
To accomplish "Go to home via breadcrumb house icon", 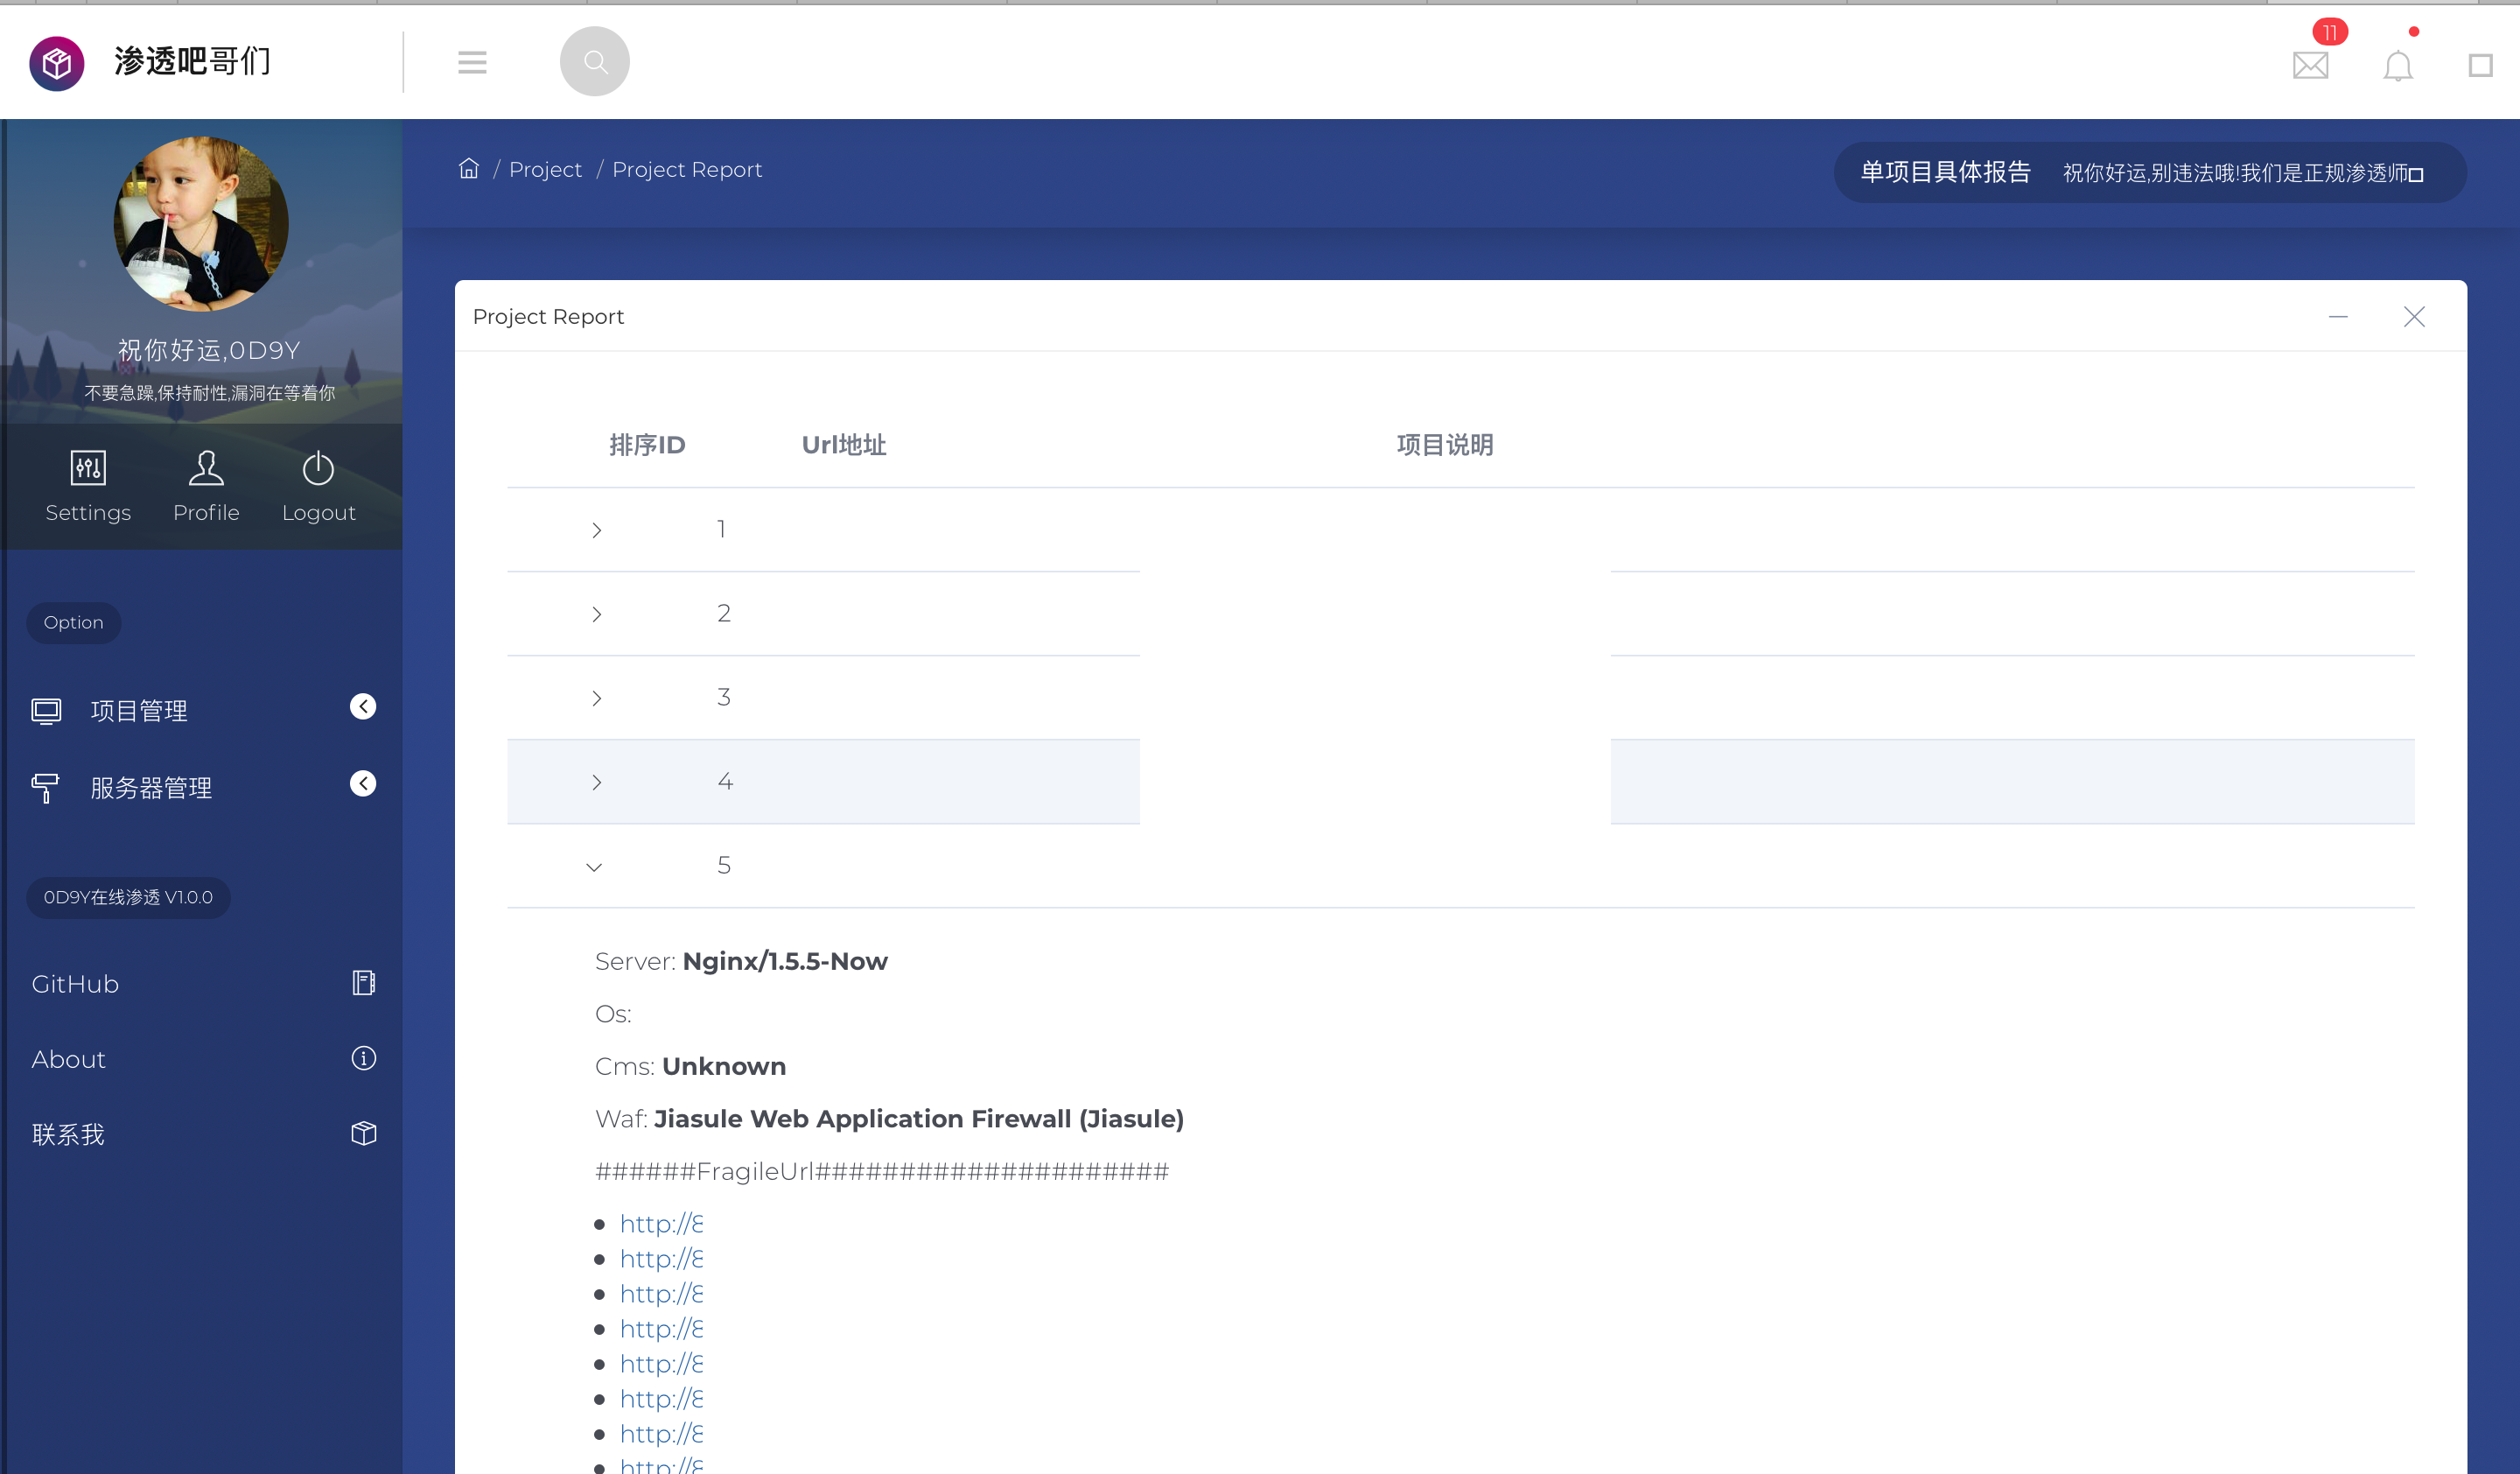I will click(x=468, y=168).
